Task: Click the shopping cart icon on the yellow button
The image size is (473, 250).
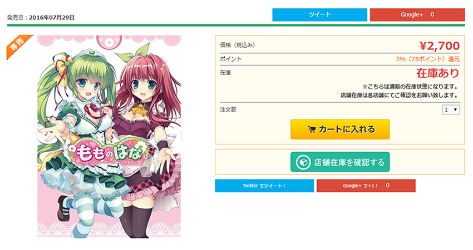Action: [x=312, y=129]
